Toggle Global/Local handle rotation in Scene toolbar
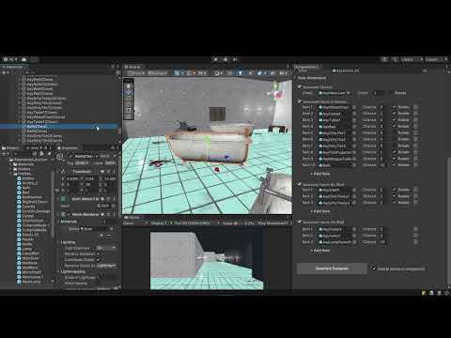Screen dimensions: 451x338 (158, 73)
